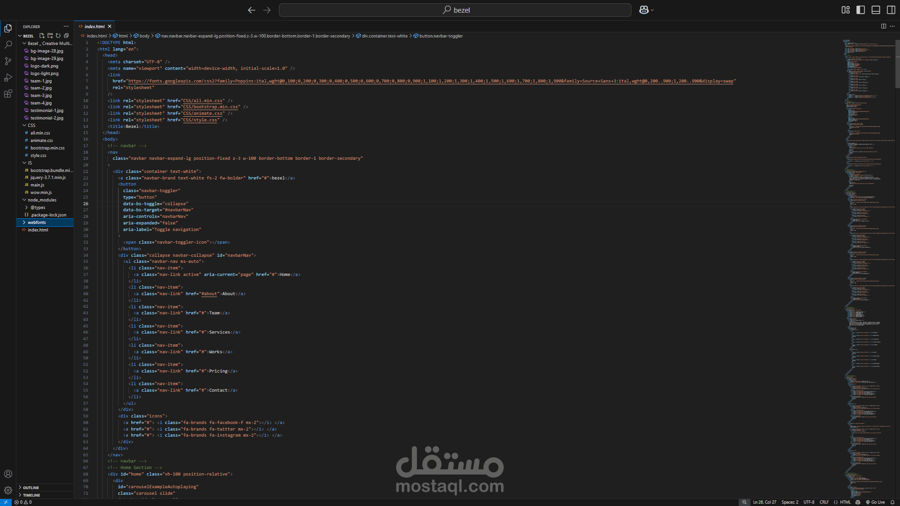Viewport: 900px width, 506px height.
Task: Click the New File icon in explorer
Action: coord(42,36)
